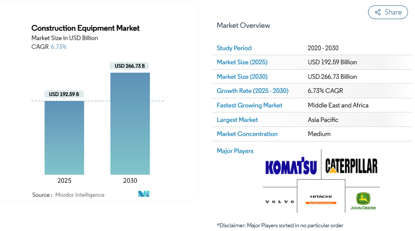Open the John Deere logo
Viewport: 415px width, 231px height.
363,201
